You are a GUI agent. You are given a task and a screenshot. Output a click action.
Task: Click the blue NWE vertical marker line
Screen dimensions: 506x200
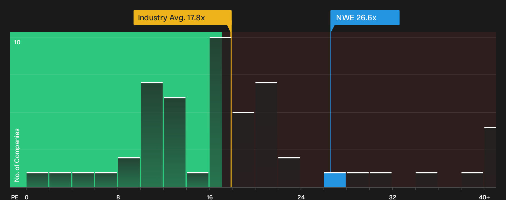[331, 102]
